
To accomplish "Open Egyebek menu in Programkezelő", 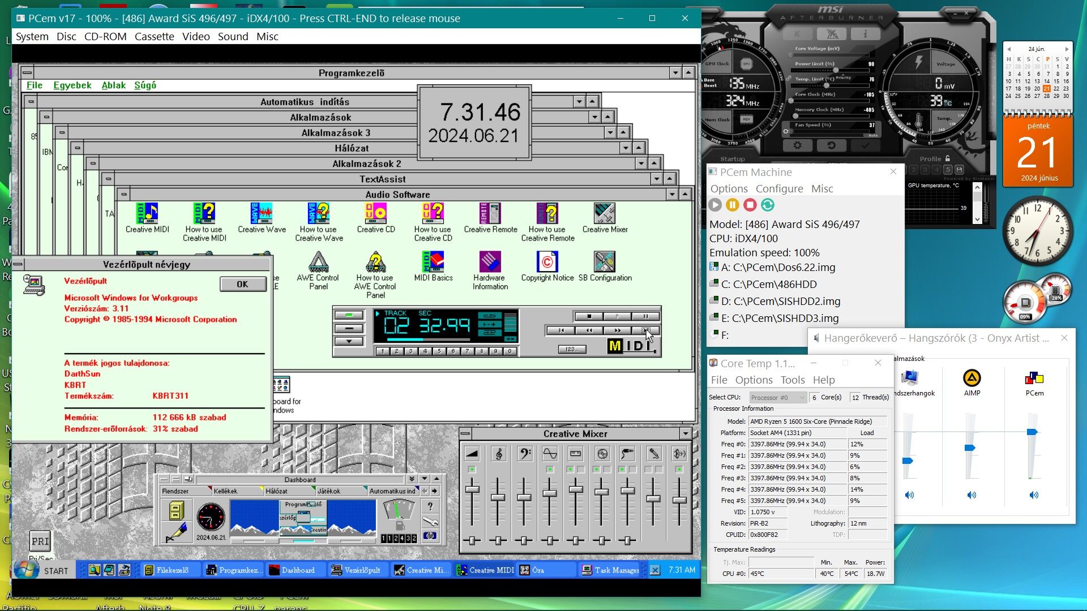I will tap(72, 85).
